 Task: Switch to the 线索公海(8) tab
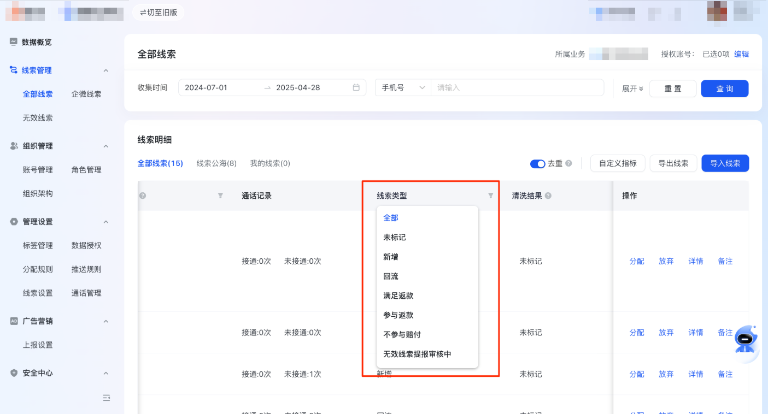(216, 163)
